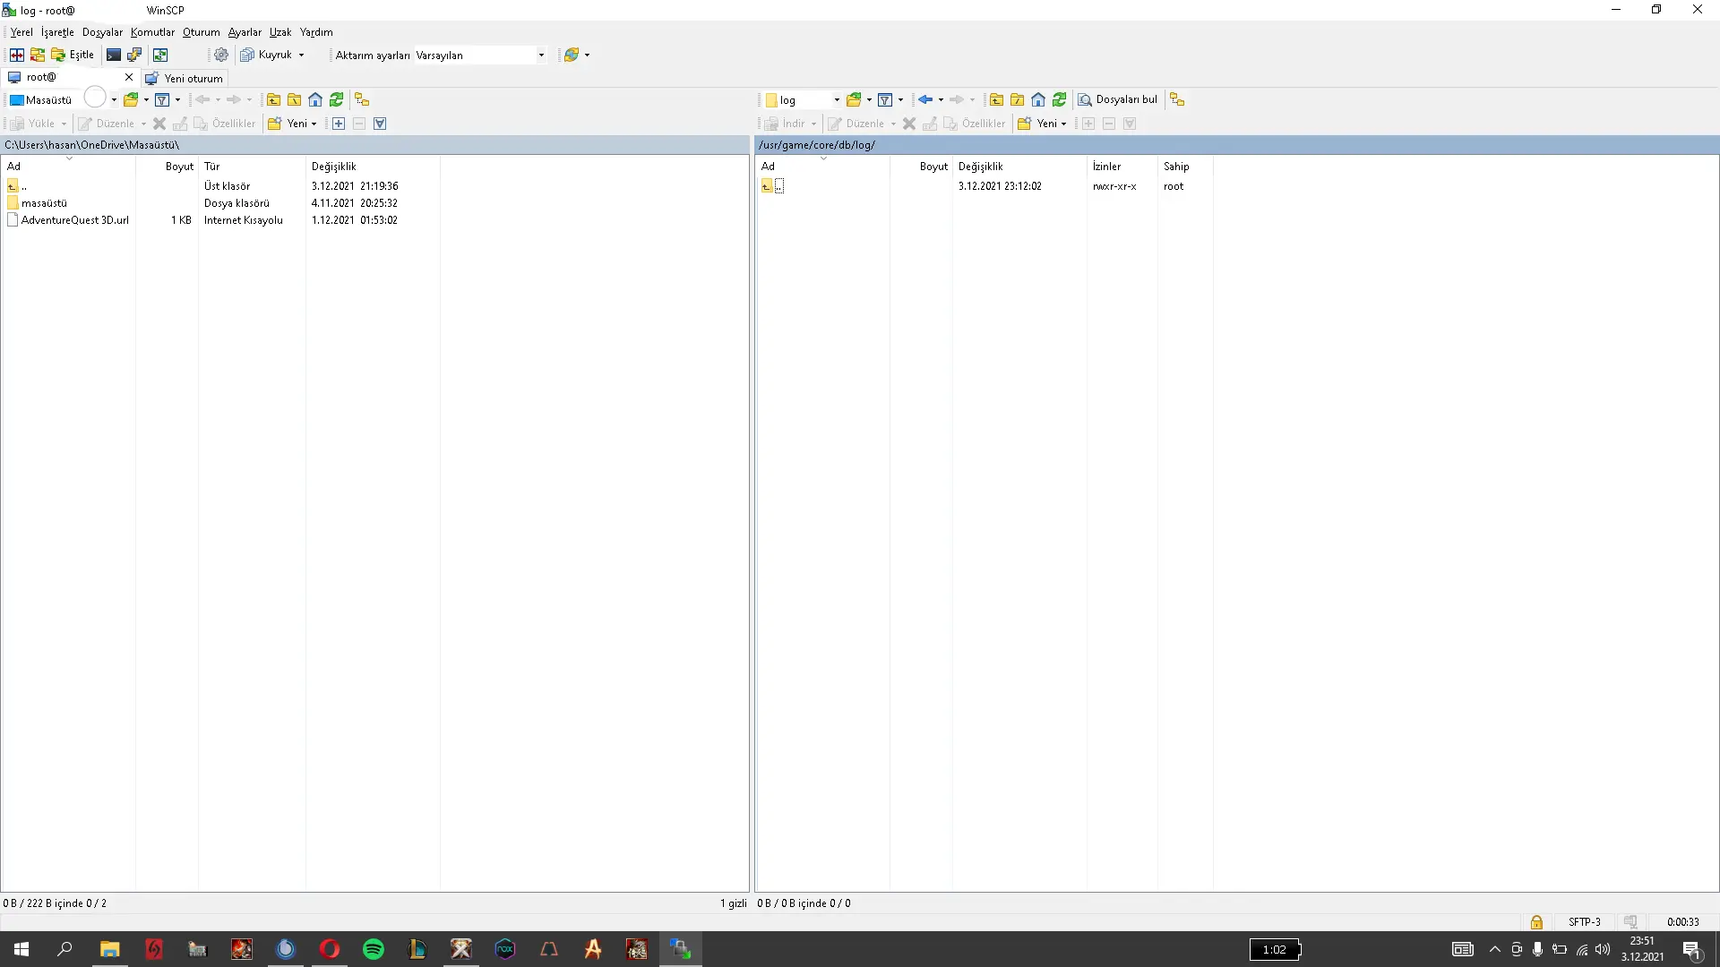Click the compare directories icon
This screenshot has width=1720, height=967.
(x=17, y=56)
